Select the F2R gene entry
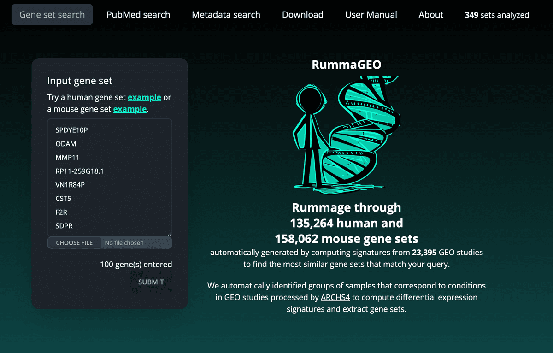553x353 pixels. [x=61, y=212]
